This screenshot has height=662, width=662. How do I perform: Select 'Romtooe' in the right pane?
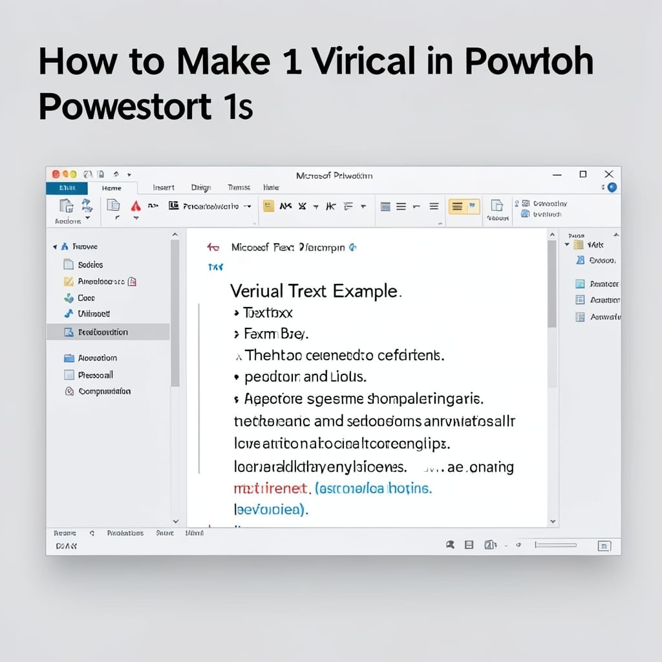[597, 284]
